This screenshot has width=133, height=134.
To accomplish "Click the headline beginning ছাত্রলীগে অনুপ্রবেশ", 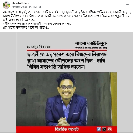I will click(x=67, y=61).
